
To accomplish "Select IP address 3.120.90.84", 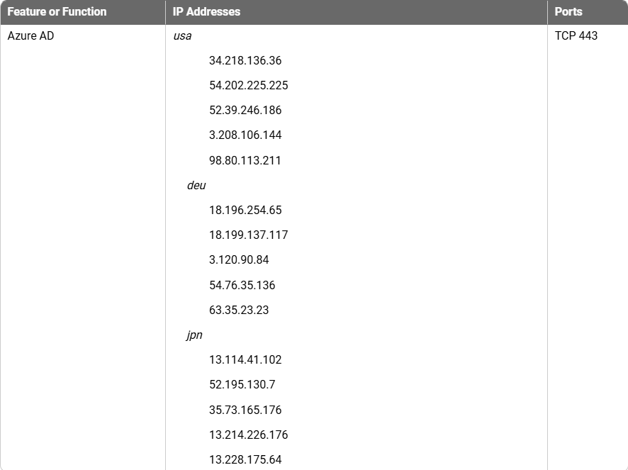I will tap(239, 260).
